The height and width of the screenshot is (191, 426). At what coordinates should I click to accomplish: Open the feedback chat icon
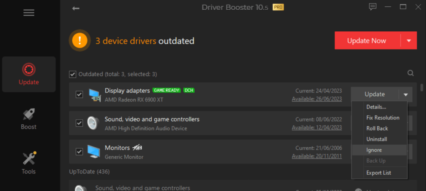pos(372,7)
